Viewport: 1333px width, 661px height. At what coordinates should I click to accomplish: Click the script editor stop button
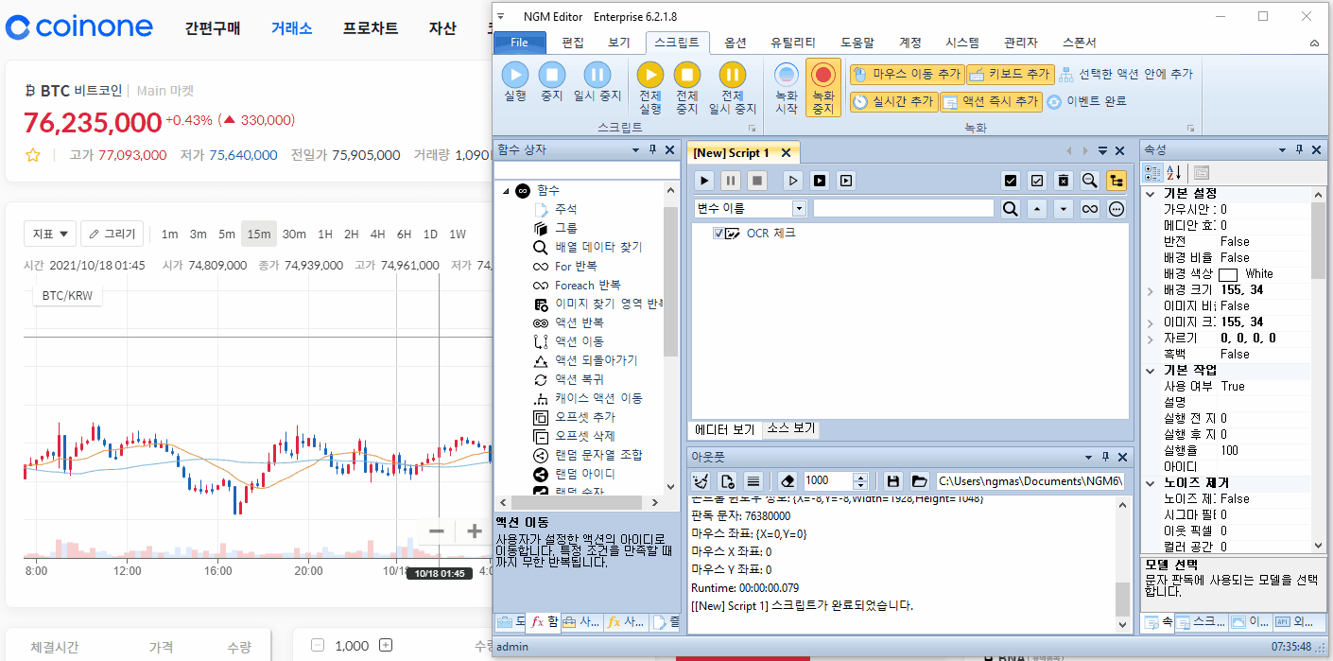pos(756,180)
